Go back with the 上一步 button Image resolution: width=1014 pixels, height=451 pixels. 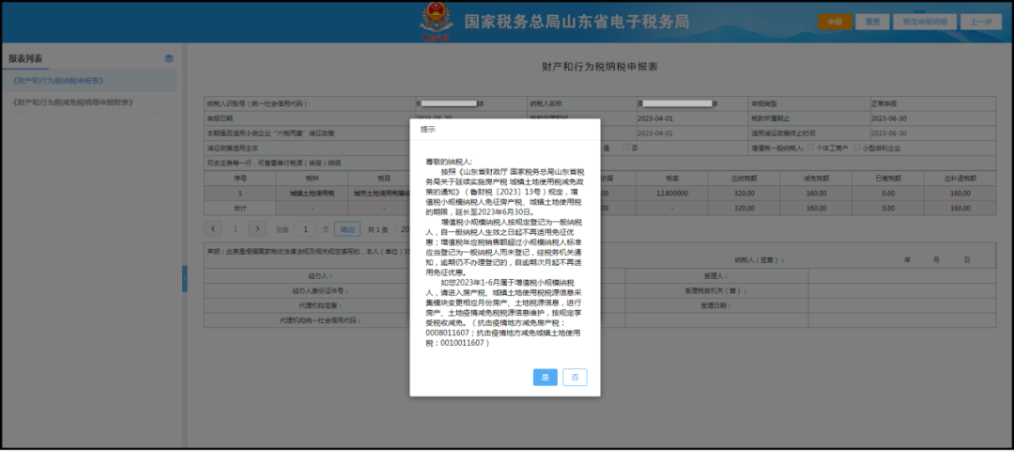click(980, 22)
